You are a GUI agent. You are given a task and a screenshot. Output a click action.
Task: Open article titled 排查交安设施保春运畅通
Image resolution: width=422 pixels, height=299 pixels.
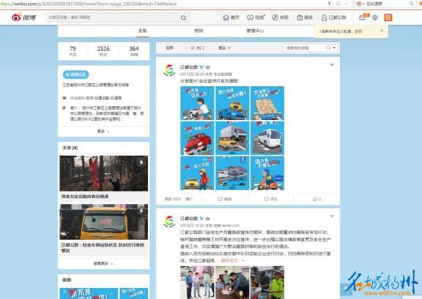click(x=85, y=197)
